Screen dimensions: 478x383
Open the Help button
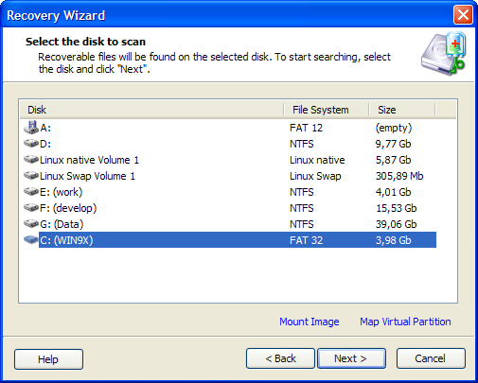click(x=48, y=359)
